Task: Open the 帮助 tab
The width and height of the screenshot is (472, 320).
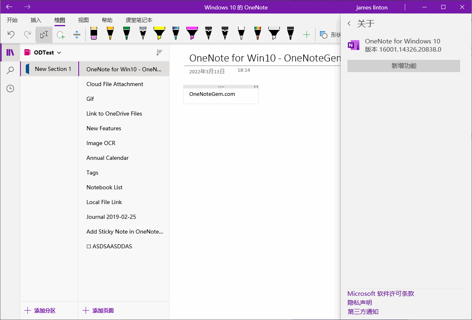Action: coord(107,20)
